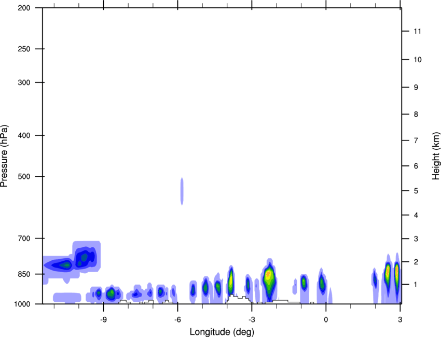
Task: Click the 3 longitude tick label
Action: tap(400, 319)
